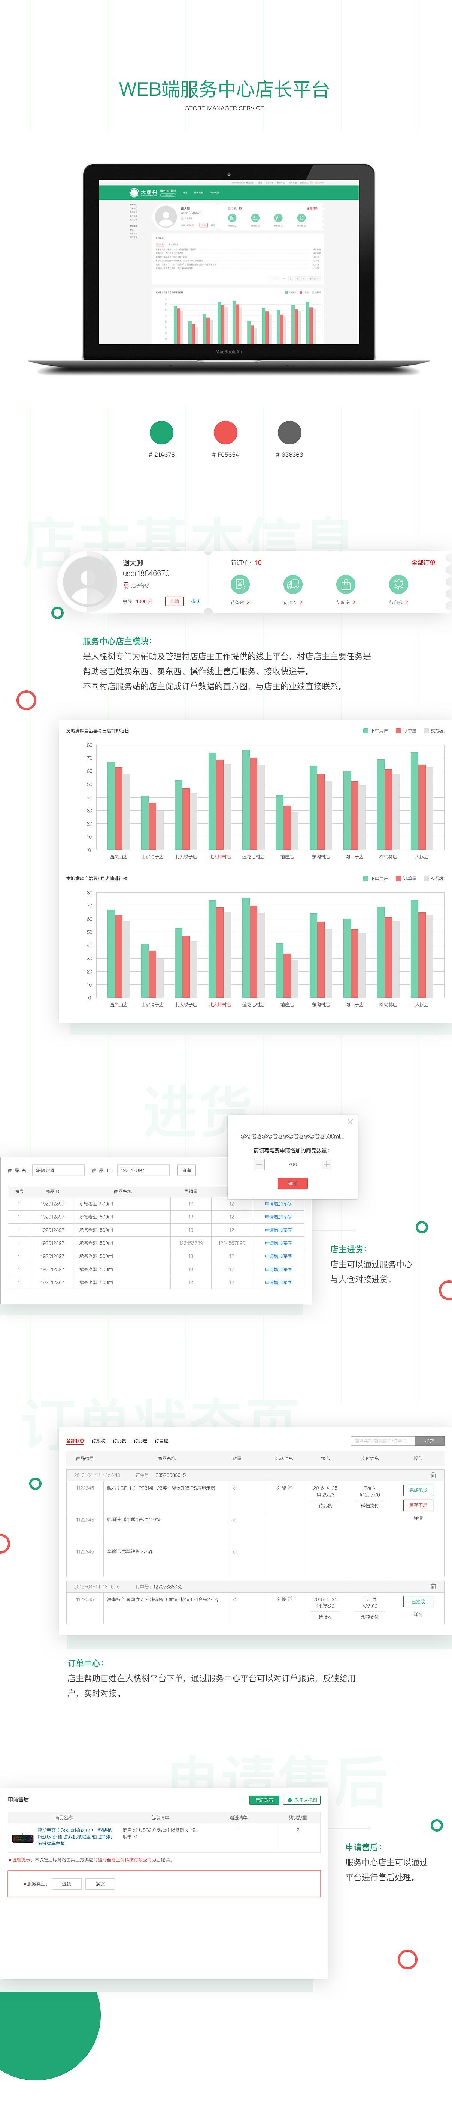Screen dimensions: 452x2112
Task: Click the 完成配货 button
Action: (418, 1491)
